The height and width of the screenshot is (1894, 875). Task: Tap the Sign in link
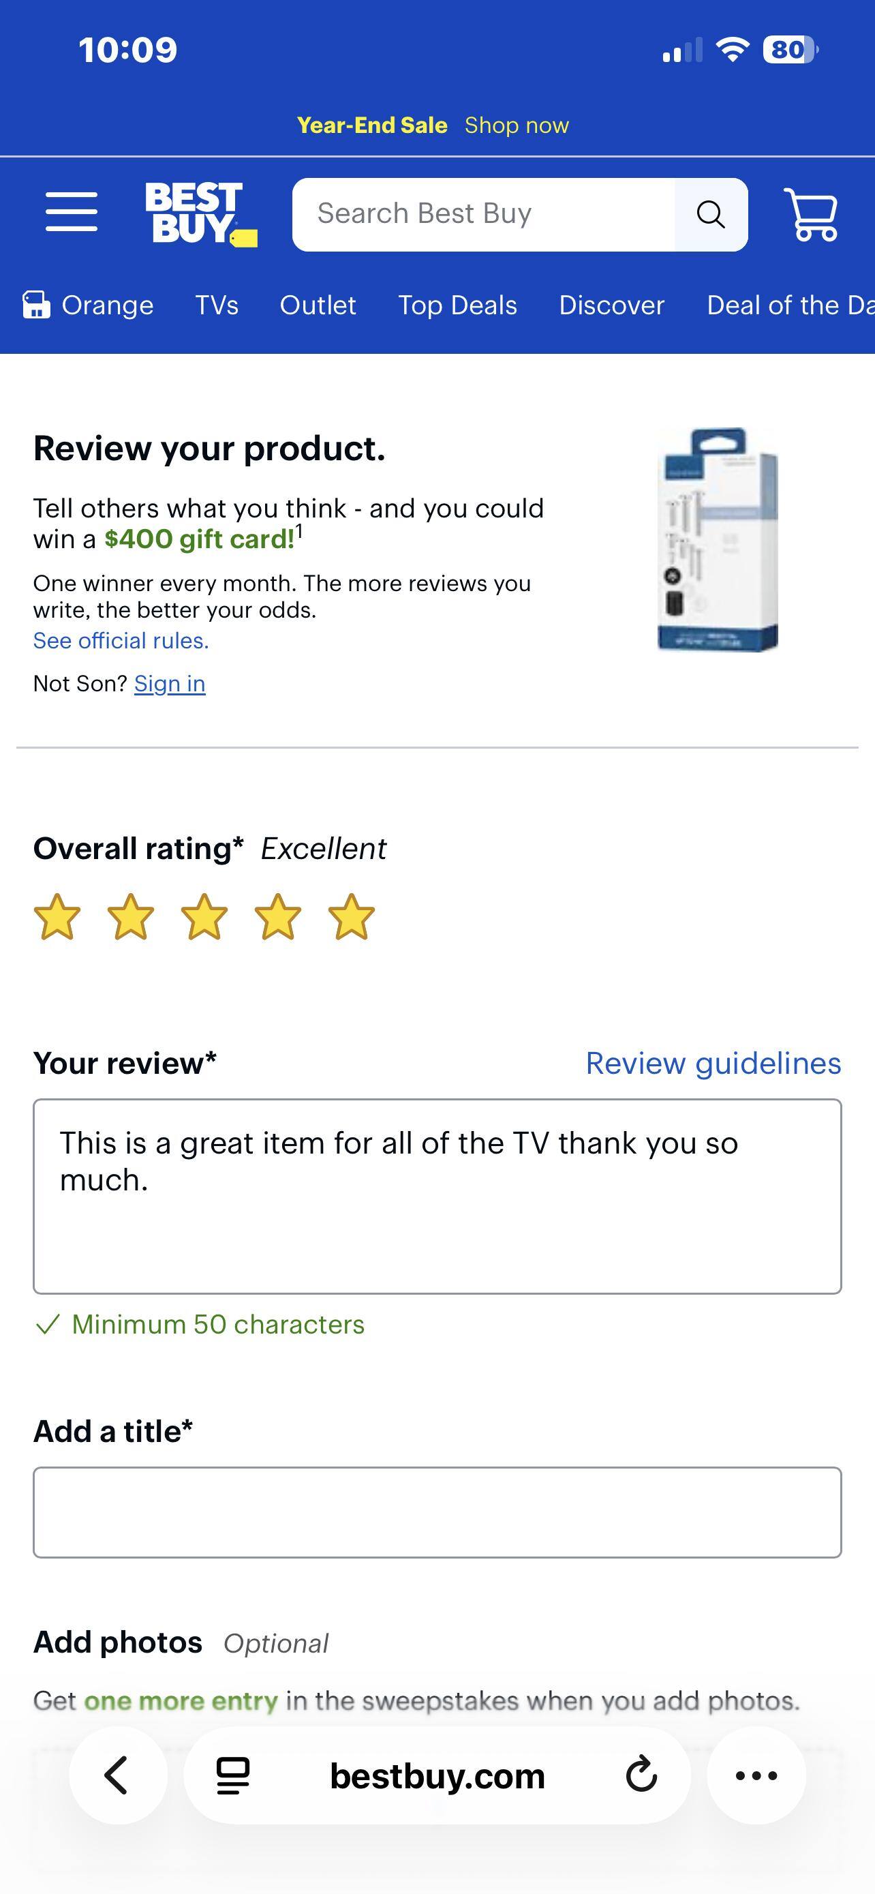169,682
